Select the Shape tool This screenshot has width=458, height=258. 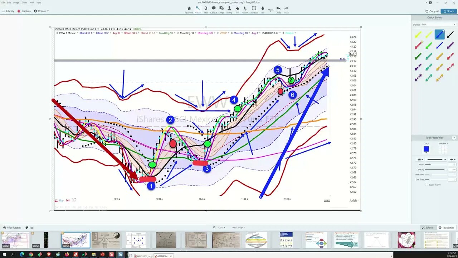coord(221,10)
